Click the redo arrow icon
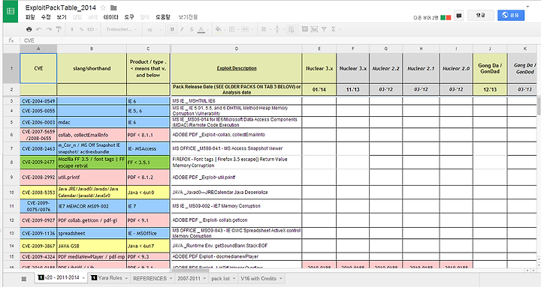541x287 pixels. click(49, 29)
